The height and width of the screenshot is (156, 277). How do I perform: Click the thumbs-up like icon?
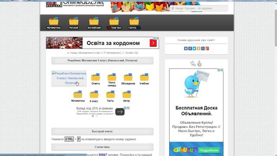[199, 64]
